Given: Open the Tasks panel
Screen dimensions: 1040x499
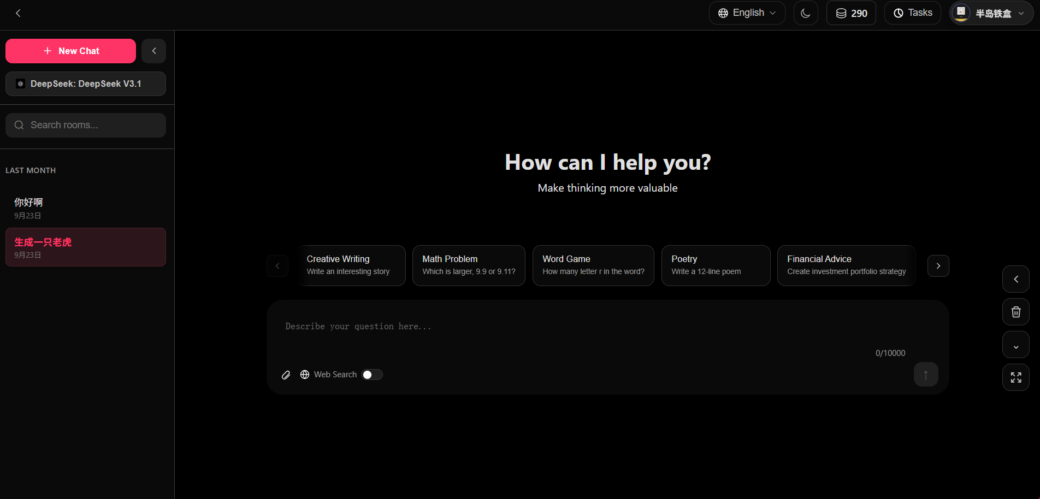Looking at the screenshot, I should tap(912, 13).
